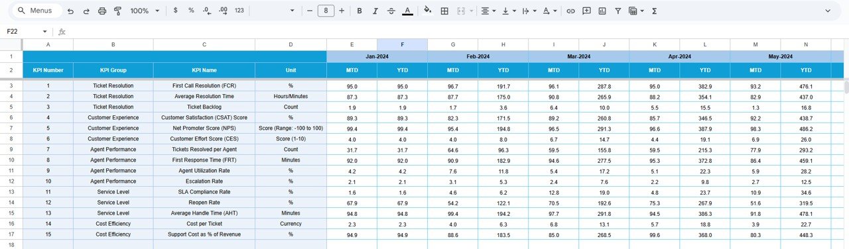Viewport: 849px width, 249px height.
Task: Create a filter with funnel icon
Action: [x=618, y=11]
